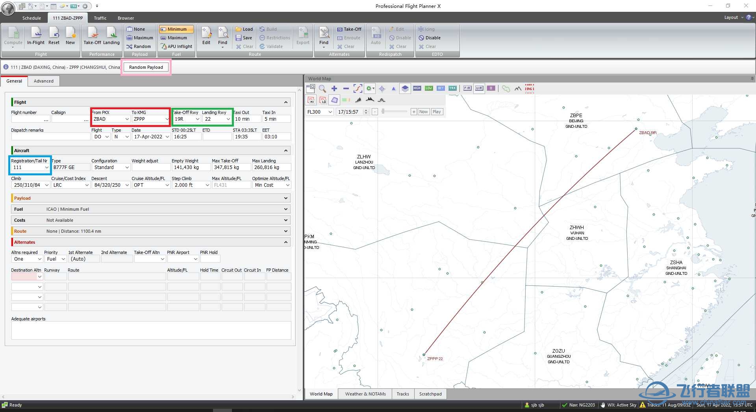Image resolution: width=756 pixels, height=412 pixels.
Task: Open the Help icon at top right
Action: click(749, 17)
